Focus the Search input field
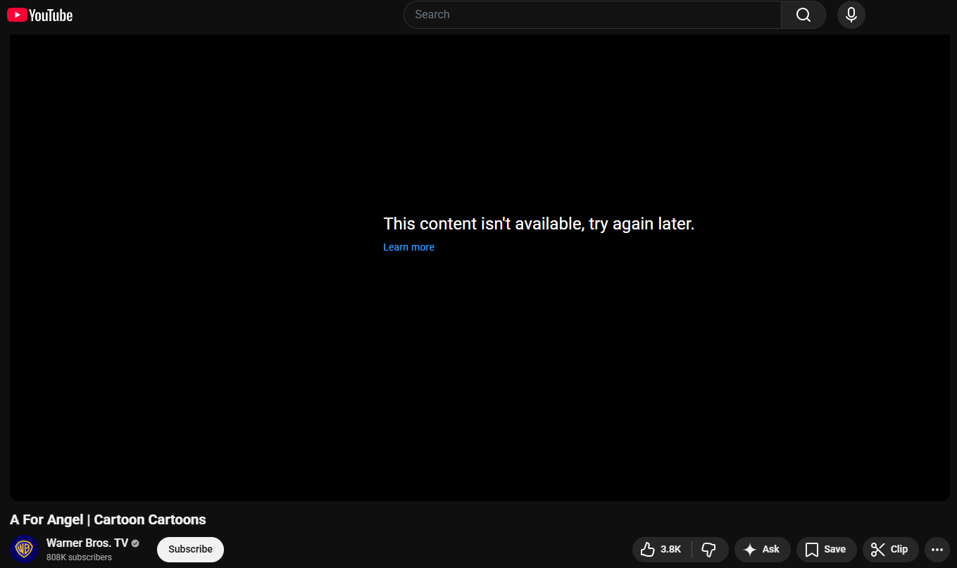Image resolution: width=957 pixels, height=568 pixels. [592, 15]
